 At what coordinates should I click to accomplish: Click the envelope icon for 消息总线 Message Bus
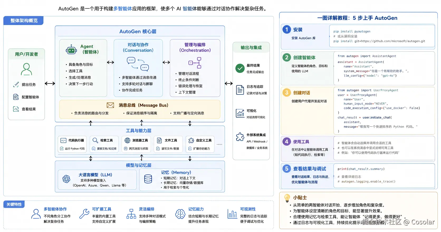(x=110, y=105)
